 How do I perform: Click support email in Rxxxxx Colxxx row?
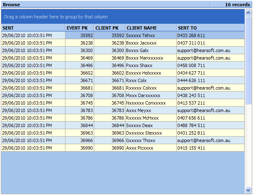pos(204,88)
